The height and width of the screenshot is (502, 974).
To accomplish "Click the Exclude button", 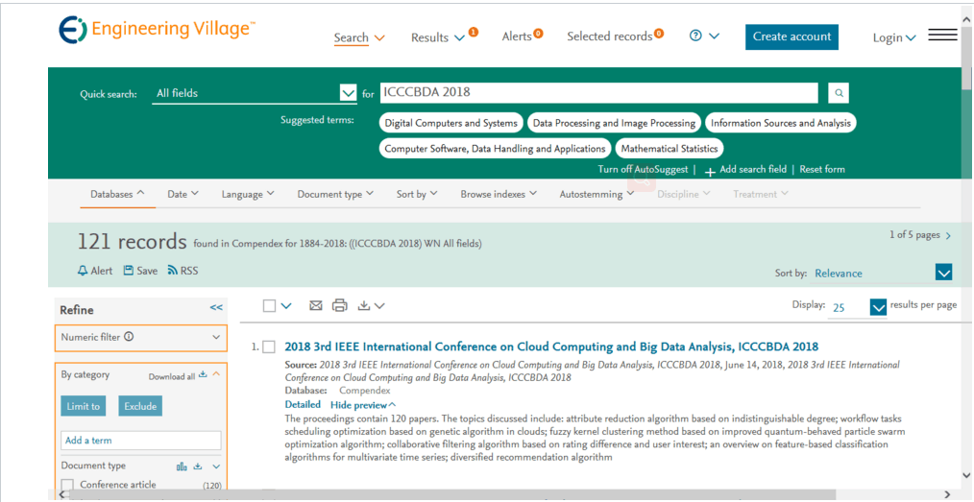I will (140, 406).
